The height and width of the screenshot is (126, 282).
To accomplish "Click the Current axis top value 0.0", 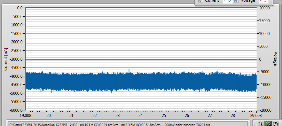I will point(19,8).
